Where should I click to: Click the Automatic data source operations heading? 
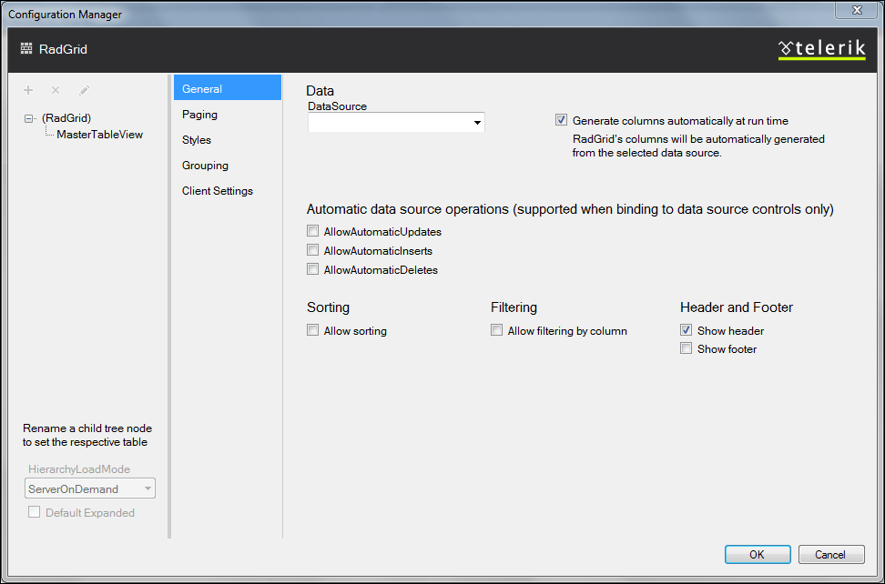point(570,209)
